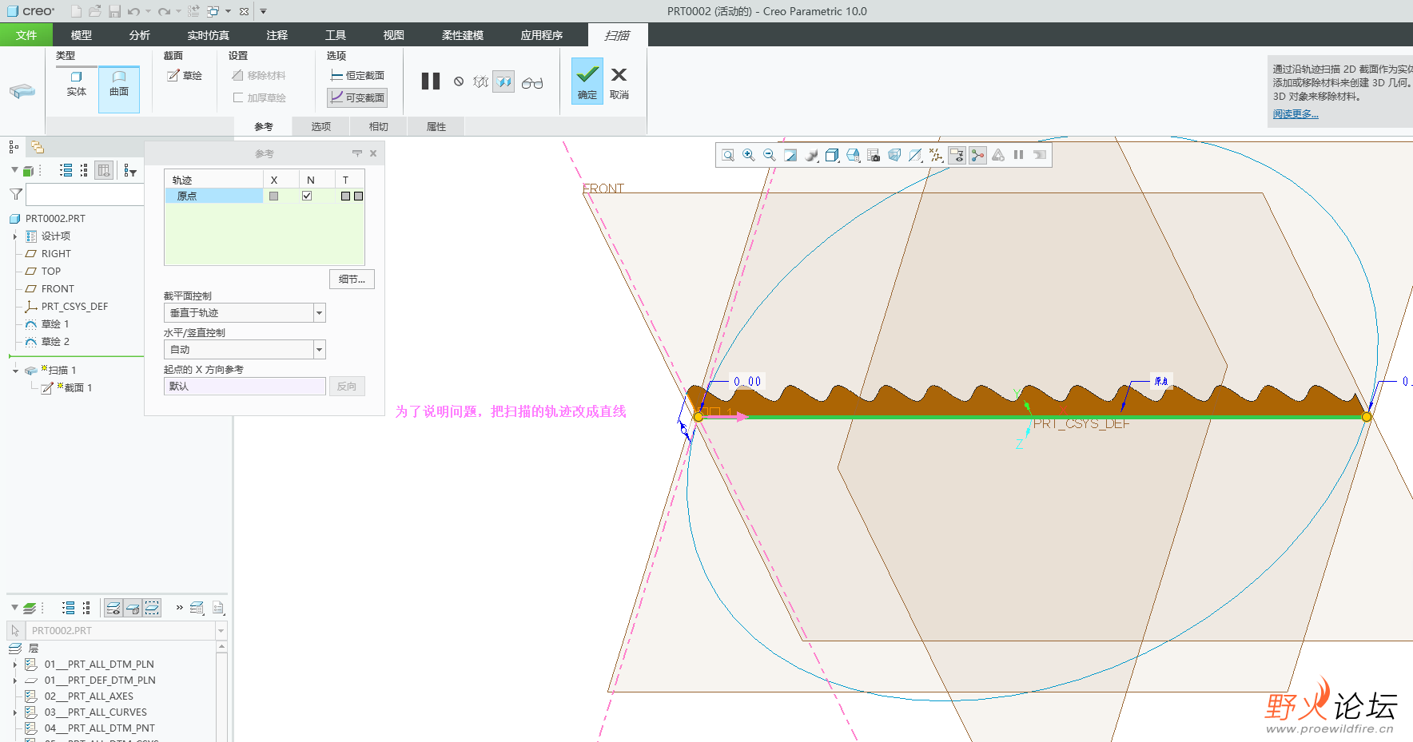Image resolution: width=1413 pixels, height=742 pixels.
Task: Open the 草绘 sketch section tool
Action: pos(185,75)
